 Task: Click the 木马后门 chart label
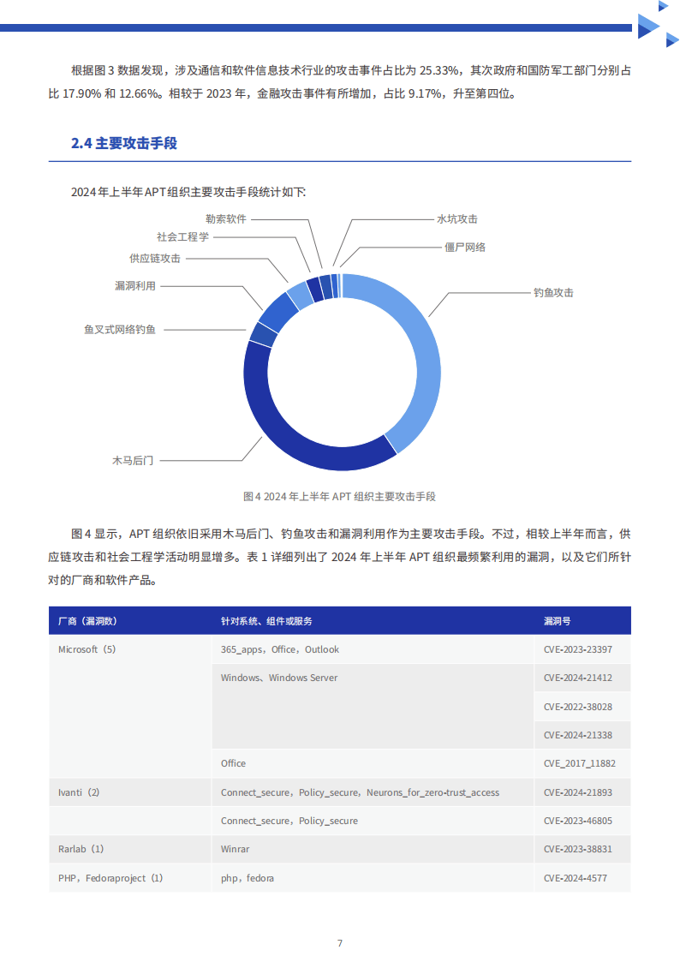[x=133, y=460]
